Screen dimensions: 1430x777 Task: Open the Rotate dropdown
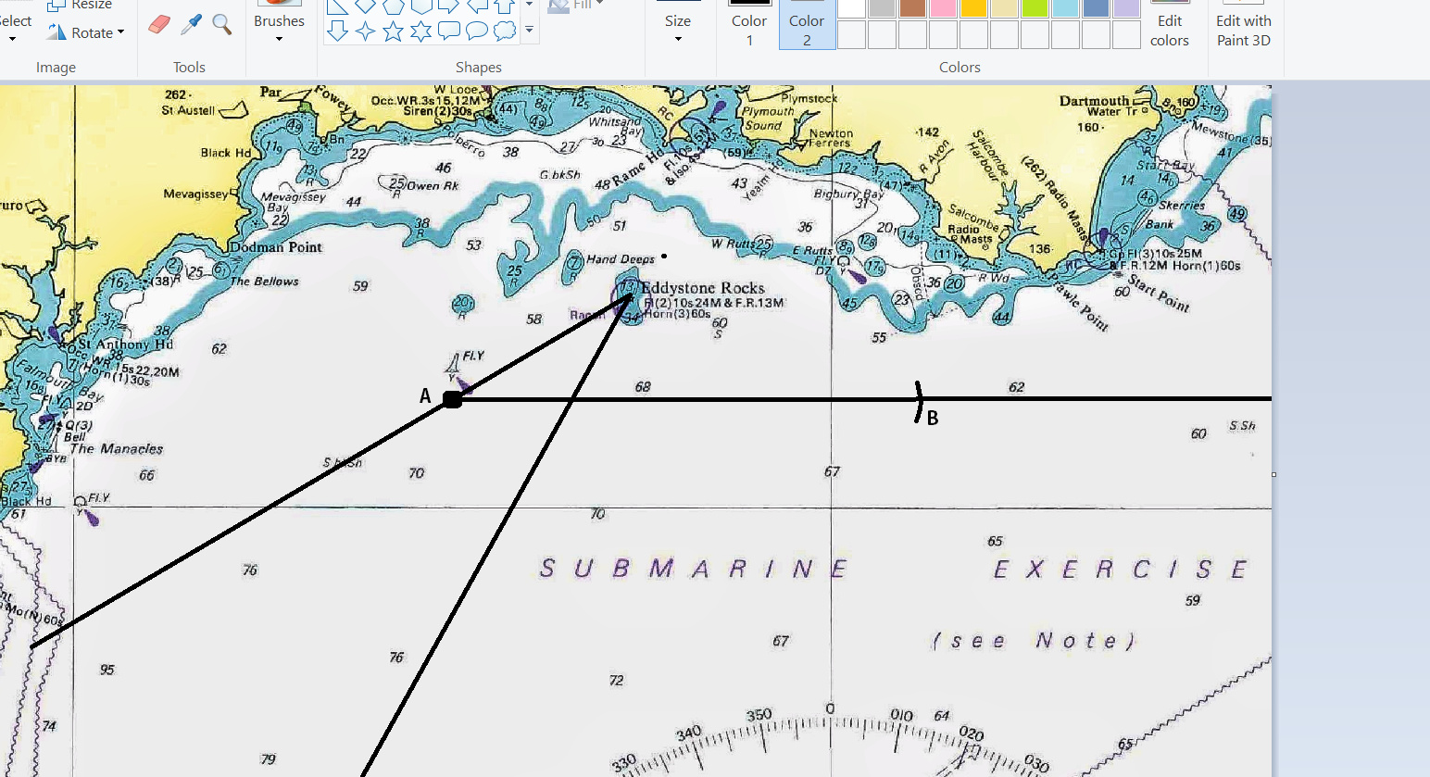coord(86,32)
